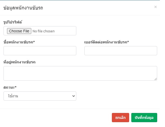The width and height of the screenshot is (165, 127).
Task: Click empty area of profile file upload box
Action: tap(65, 31)
